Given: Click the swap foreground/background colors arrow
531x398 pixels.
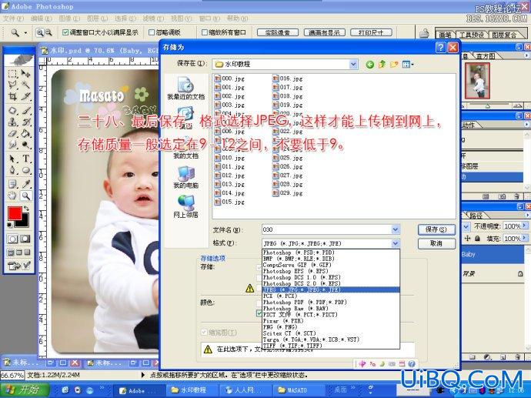Looking at the screenshot, I should (26, 209).
